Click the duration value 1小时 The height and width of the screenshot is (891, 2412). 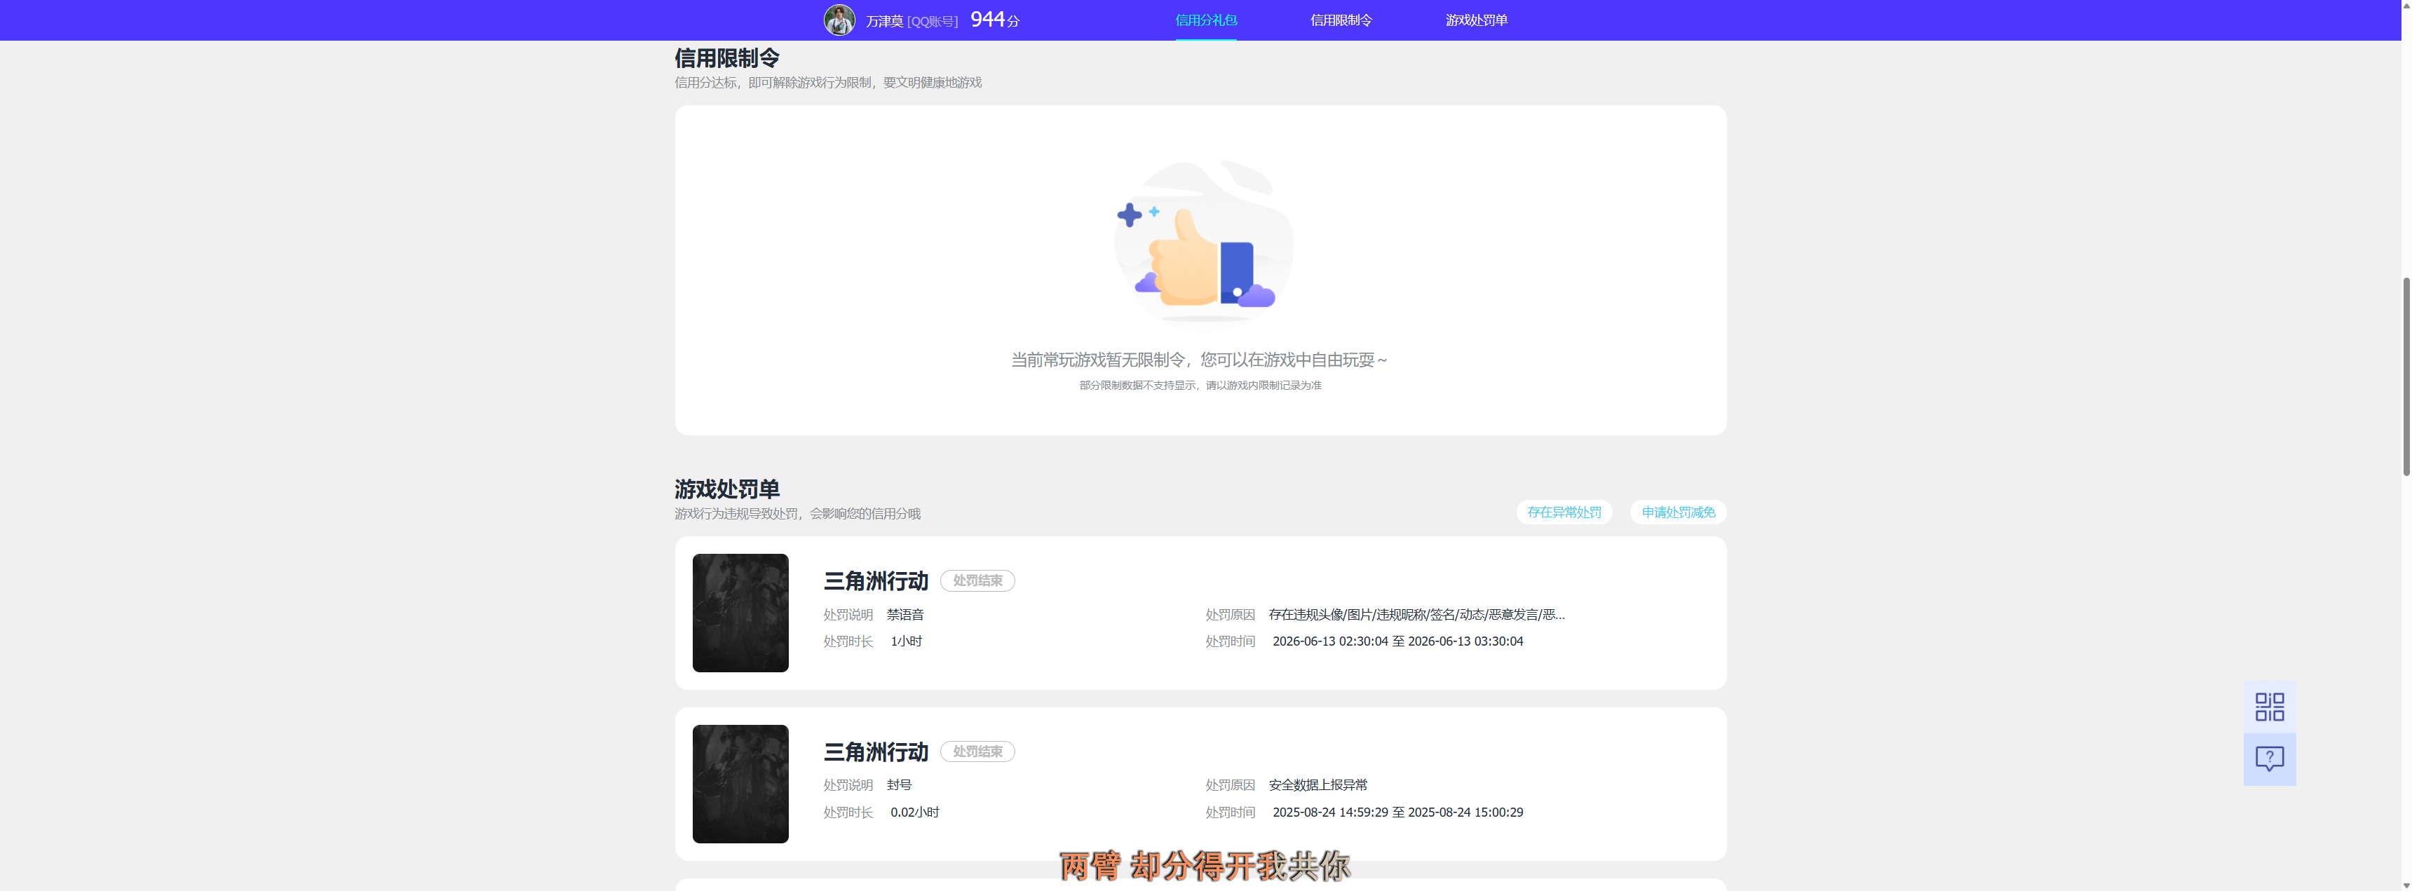[907, 641]
